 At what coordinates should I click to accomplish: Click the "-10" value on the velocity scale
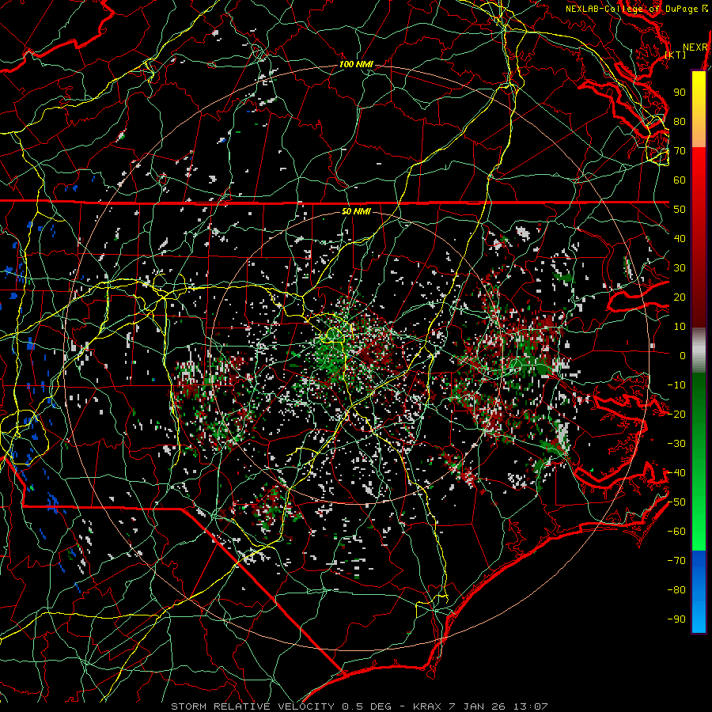tap(676, 385)
